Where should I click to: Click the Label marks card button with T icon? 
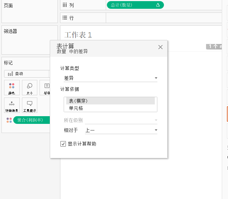pos(45,88)
